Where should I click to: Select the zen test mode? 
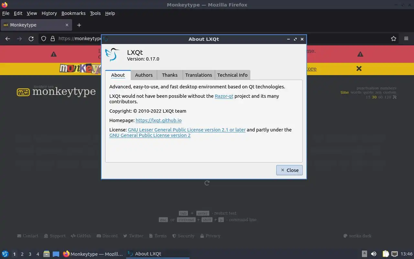point(378,93)
